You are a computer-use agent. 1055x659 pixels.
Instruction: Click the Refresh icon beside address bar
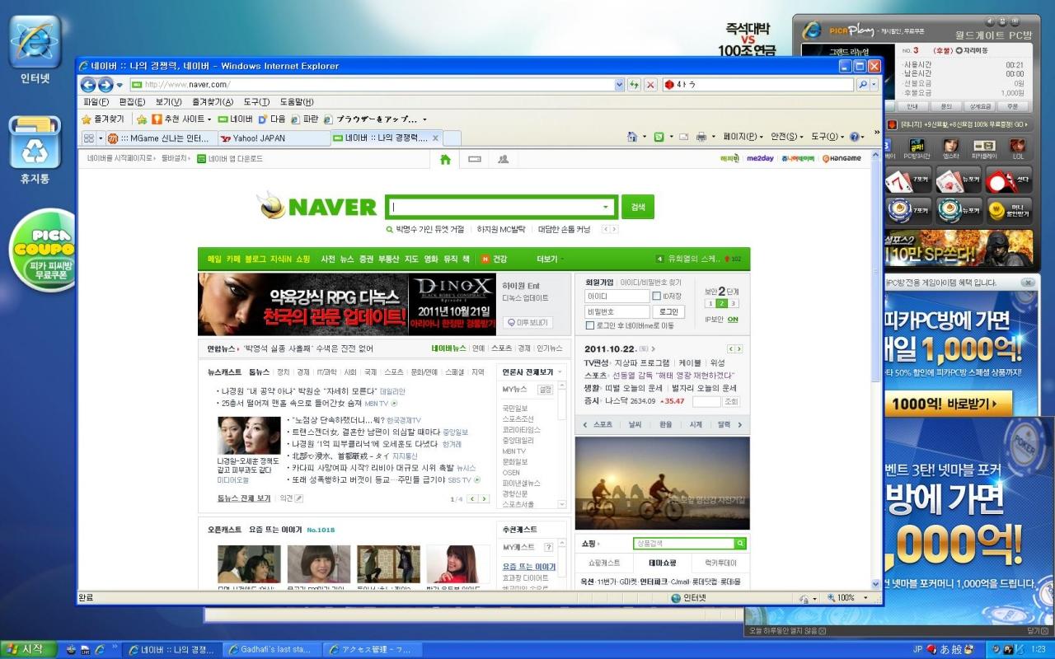pos(634,85)
